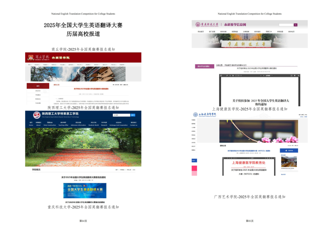Open blue NETCCS notice title link on Shanghai site
This screenshot has width=333, height=236.
pyautogui.click(x=249, y=151)
